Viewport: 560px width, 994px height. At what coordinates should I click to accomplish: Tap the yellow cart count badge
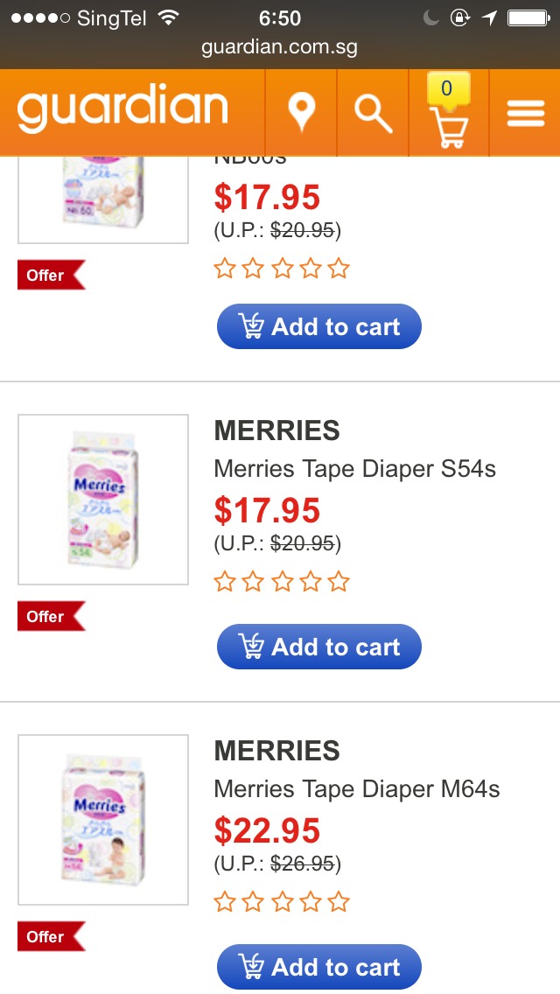point(447,87)
